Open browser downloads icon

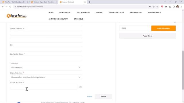coord(170,7)
